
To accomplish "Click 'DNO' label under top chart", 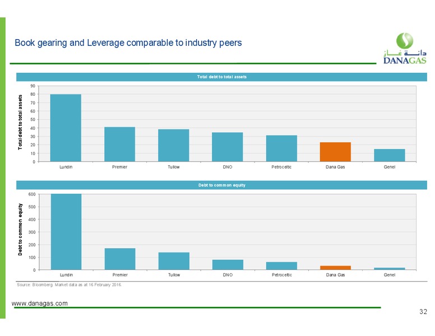I will pos(228,167).
